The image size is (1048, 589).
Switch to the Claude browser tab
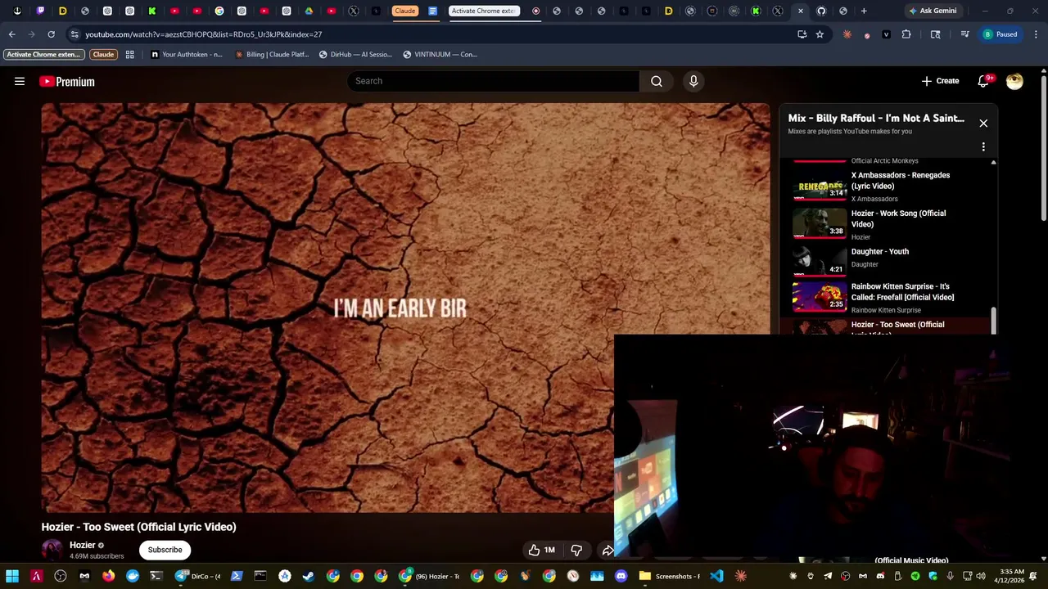coord(405,11)
